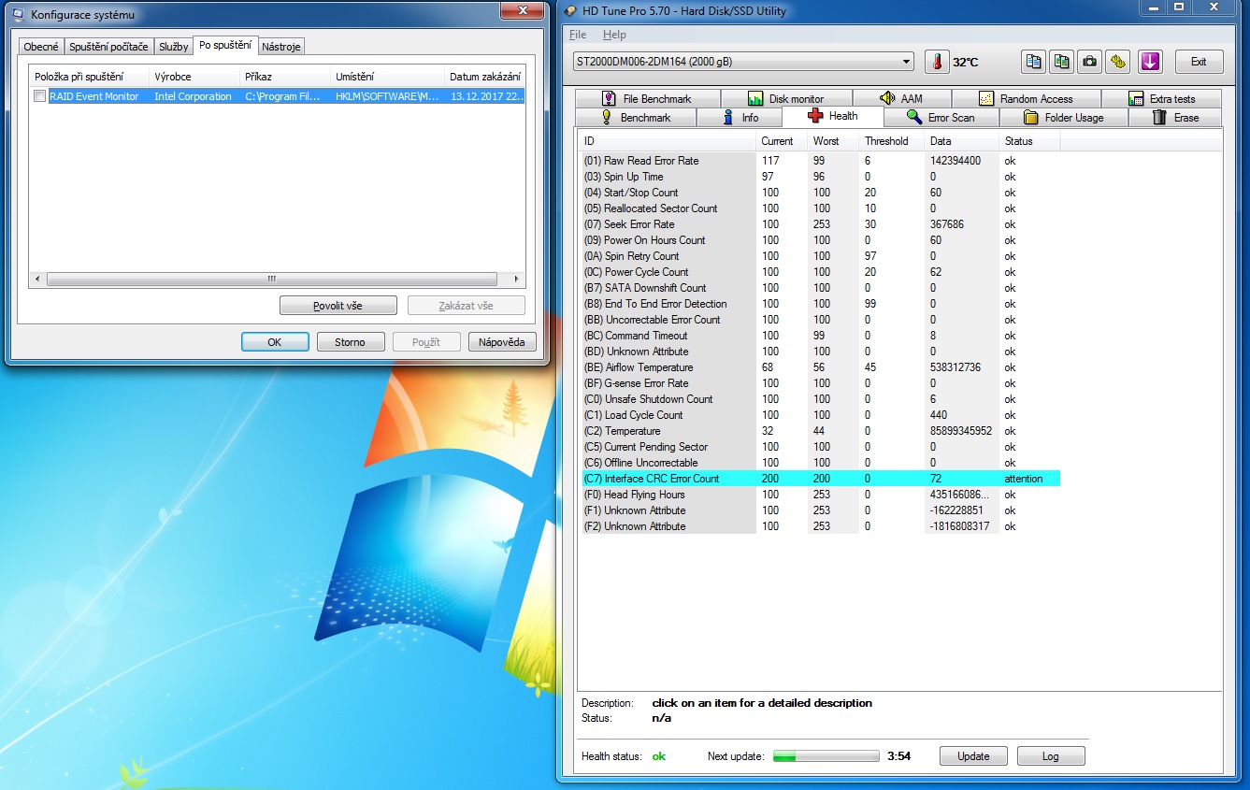Click the startup list scroll-left arrow
Screen dimensions: 1250x790
point(37,279)
